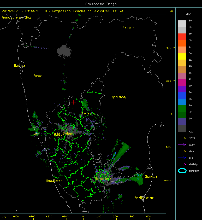Click the dBZ legend heading

tap(188, 14)
